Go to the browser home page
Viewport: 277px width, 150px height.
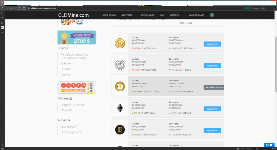[24, 8]
